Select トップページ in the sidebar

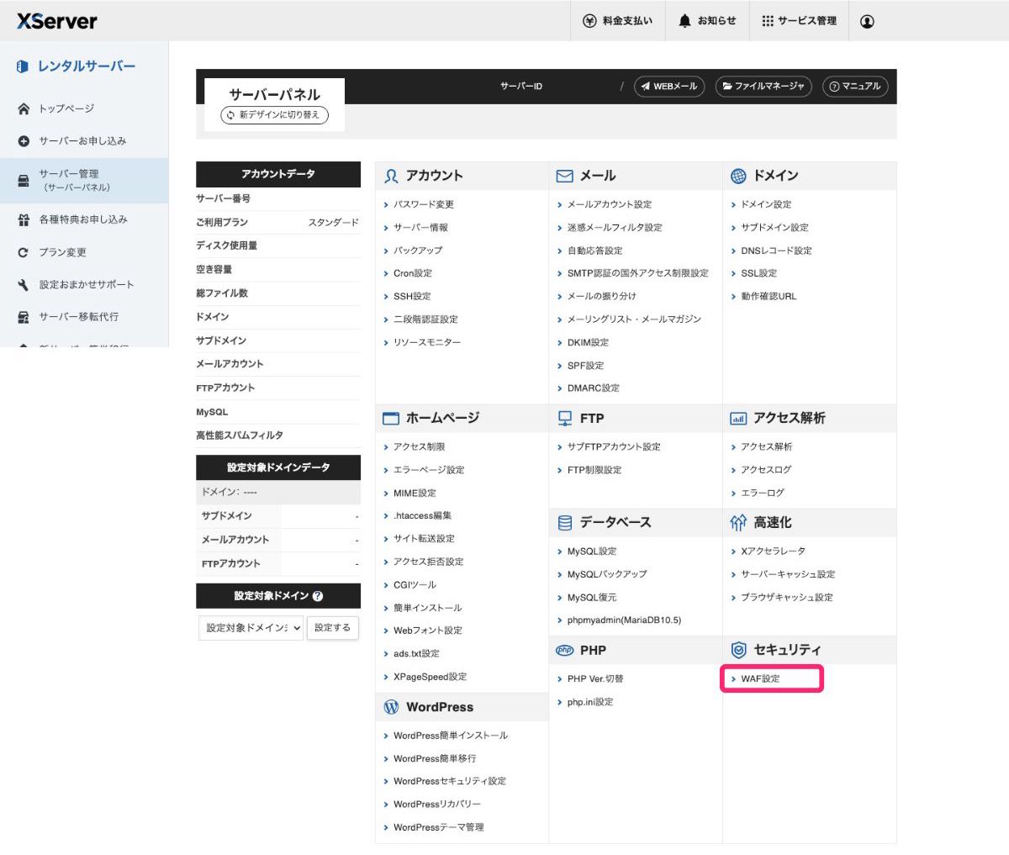pyautogui.click(x=66, y=109)
